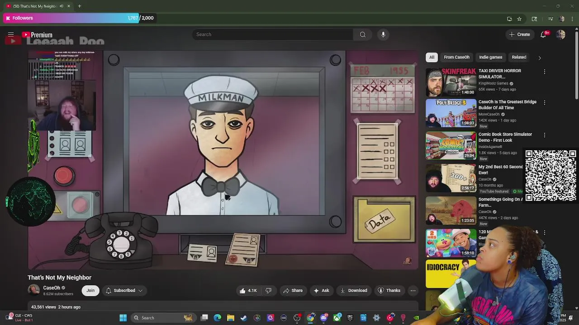Mute the That's Not My Neighbor tab audio
This screenshot has height=325, width=579.
click(61, 6)
